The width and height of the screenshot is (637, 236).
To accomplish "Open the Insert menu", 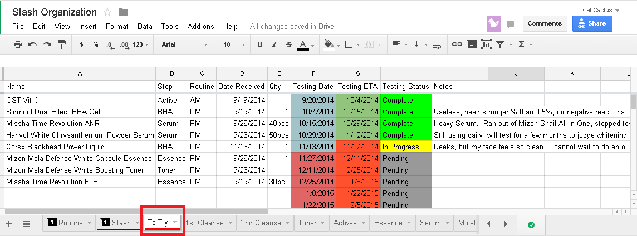I will [88, 26].
